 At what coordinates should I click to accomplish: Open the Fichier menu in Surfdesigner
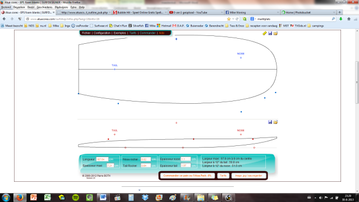(x=86, y=33)
